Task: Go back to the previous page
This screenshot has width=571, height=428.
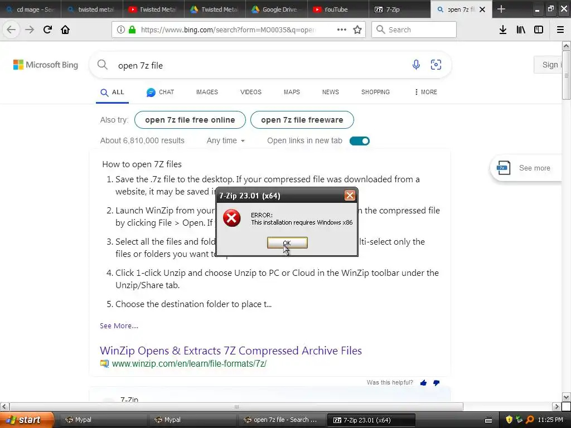Action: pyautogui.click(x=11, y=30)
